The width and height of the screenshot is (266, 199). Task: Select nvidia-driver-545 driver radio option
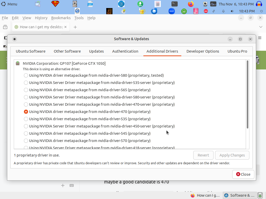click(x=26, y=133)
